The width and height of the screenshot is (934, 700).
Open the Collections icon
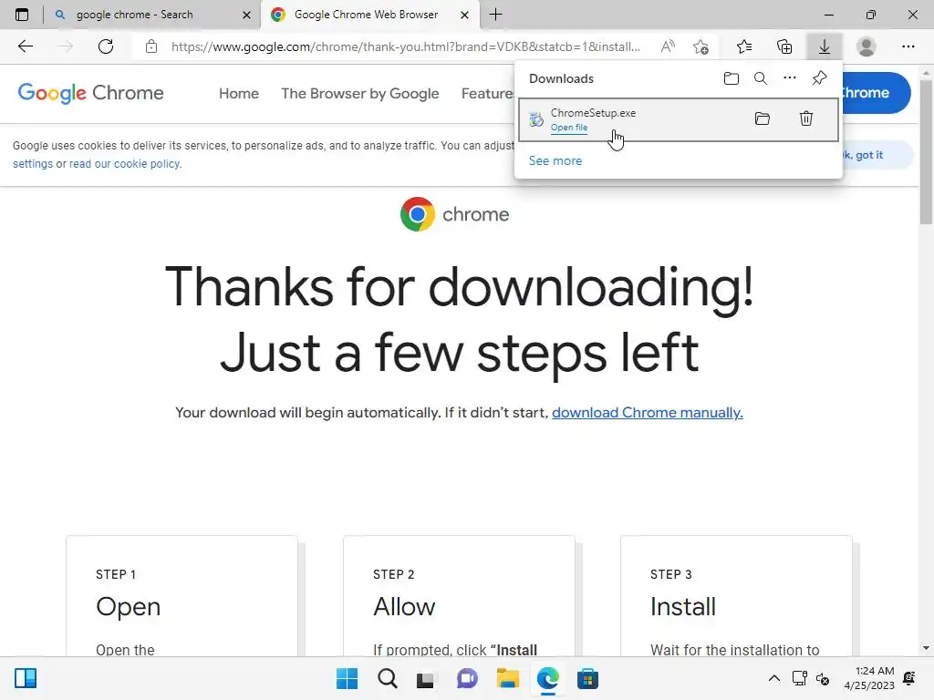(x=784, y=46)
